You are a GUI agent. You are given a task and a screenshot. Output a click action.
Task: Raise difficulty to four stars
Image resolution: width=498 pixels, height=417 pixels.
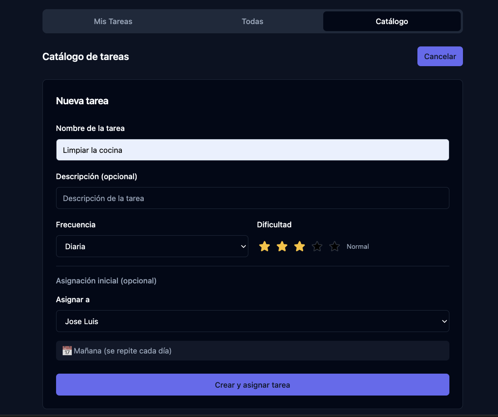point(317,247)
